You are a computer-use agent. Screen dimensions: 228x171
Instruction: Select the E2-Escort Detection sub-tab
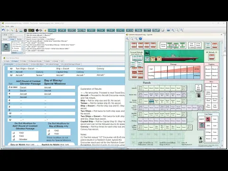[x=22, y=64]
